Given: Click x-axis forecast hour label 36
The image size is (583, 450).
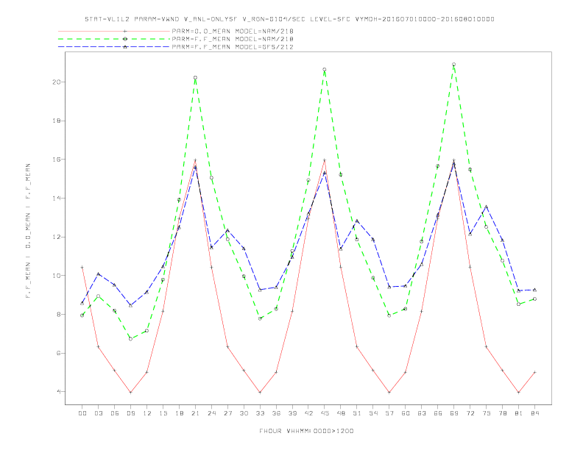Looking at the screenshot, I should pos(276,413).
